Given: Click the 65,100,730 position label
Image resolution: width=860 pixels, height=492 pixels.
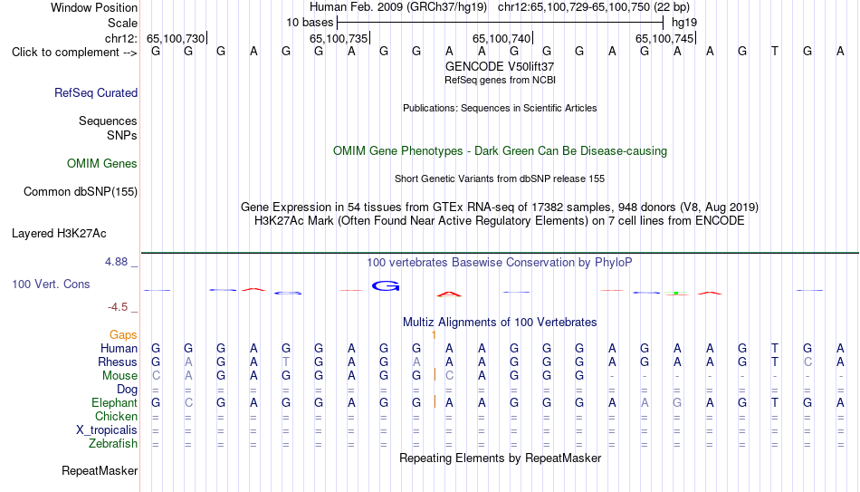Looking at the screenshot, I should 176,38.
